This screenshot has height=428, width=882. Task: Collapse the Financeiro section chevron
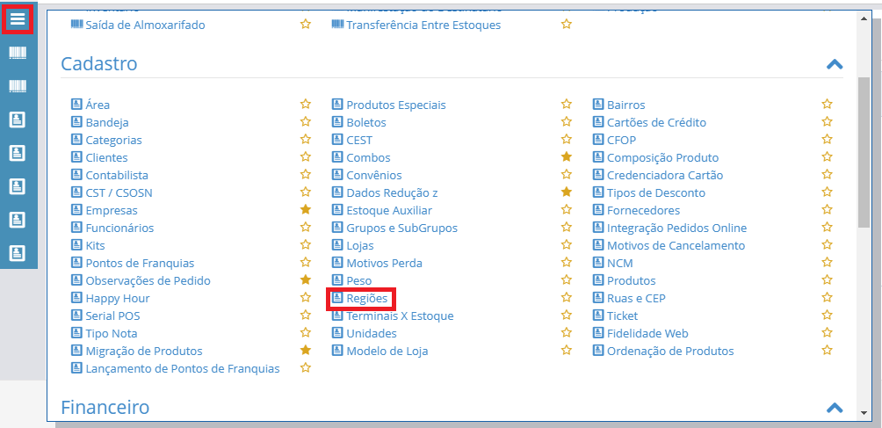tap(835, 407)
